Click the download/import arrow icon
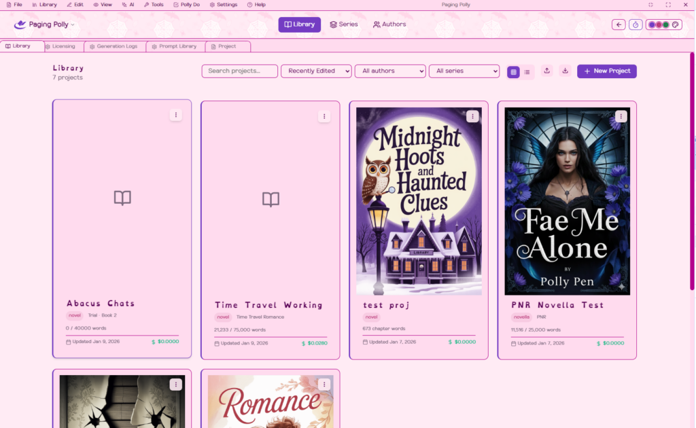Image resolution: width=696 pixels, height=428 pixels. (x=565, y=71)
